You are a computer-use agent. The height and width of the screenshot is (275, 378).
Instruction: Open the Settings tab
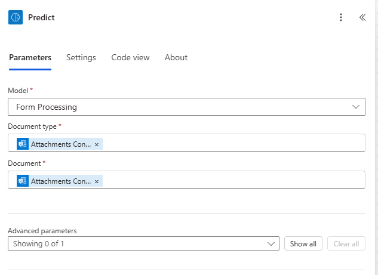(x=81, y=58)
